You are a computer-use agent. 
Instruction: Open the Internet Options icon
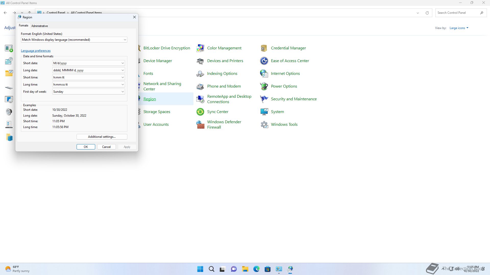[264, 74]
